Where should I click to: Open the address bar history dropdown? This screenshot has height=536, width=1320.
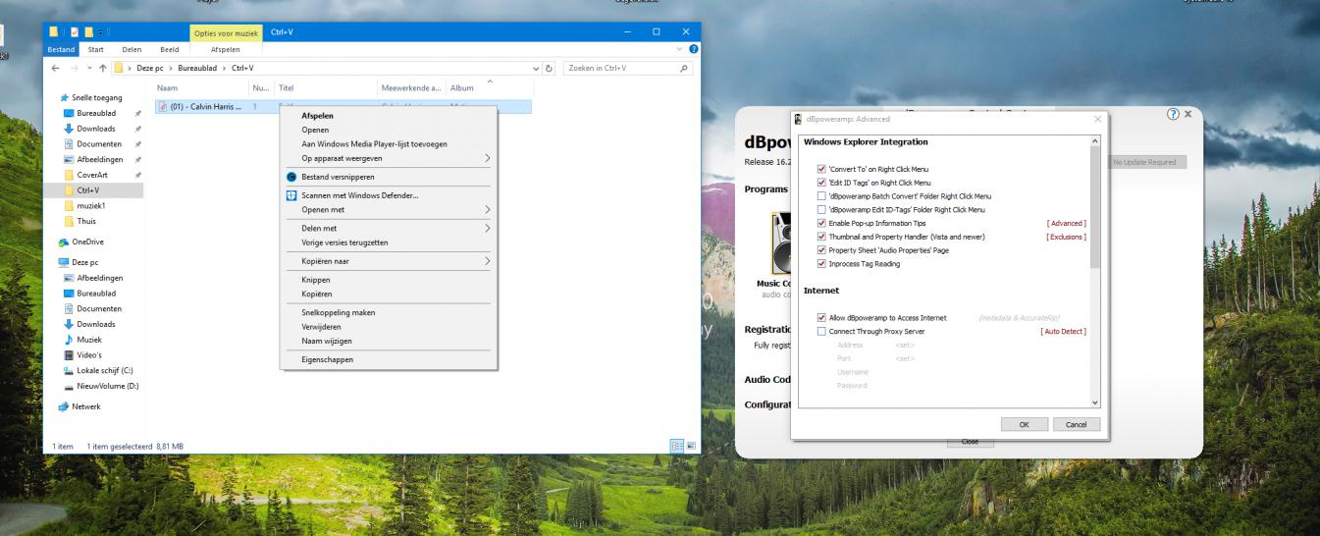point(536,68)
